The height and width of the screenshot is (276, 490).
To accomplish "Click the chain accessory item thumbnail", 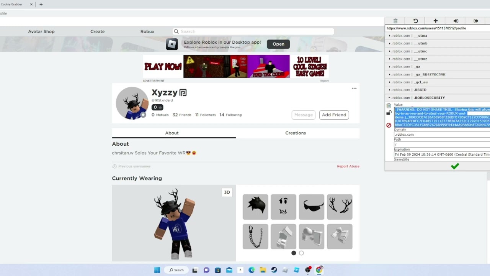I will point(255,237).
